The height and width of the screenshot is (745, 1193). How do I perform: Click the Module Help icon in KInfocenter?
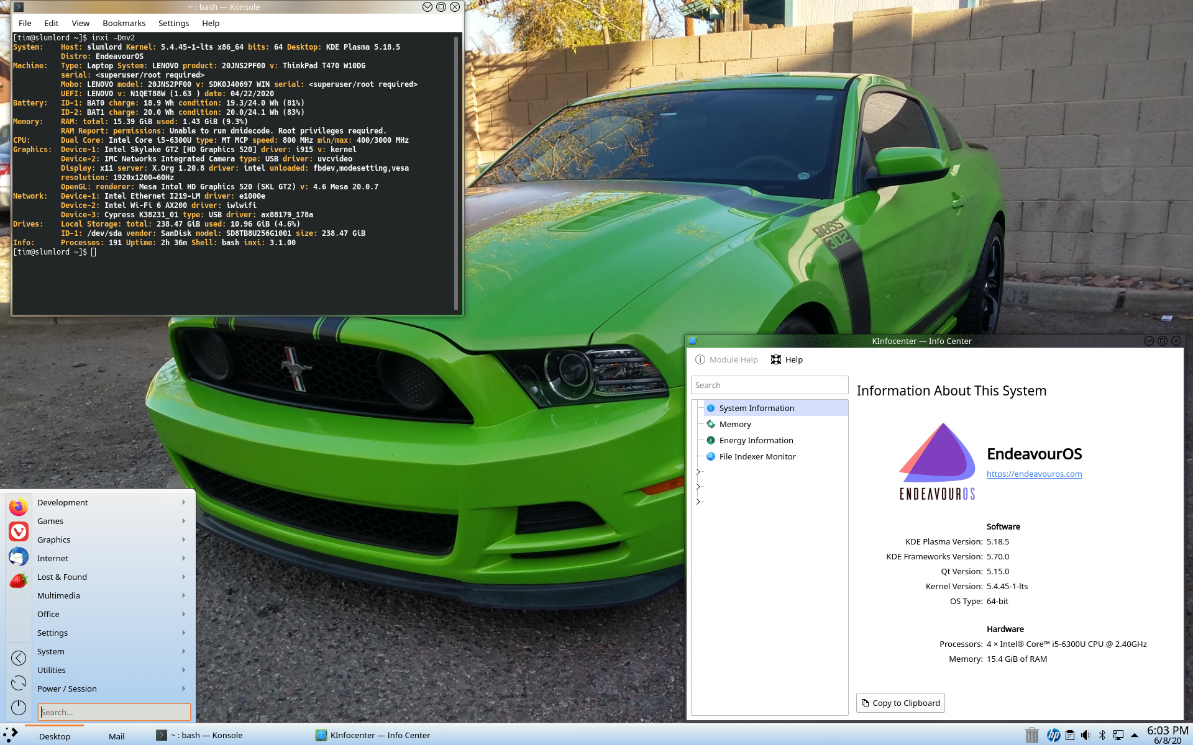tap(700, 359)
